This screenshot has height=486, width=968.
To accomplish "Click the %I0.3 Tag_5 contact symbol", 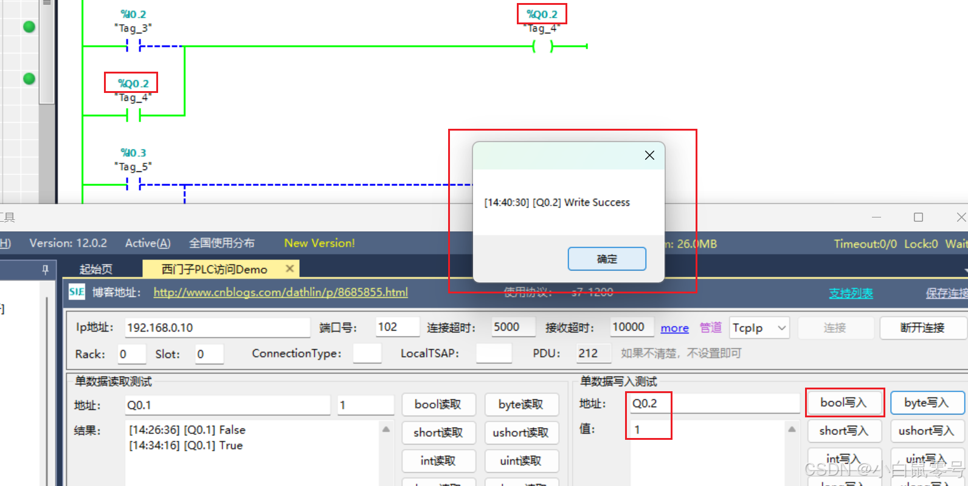I will (134, 184).
